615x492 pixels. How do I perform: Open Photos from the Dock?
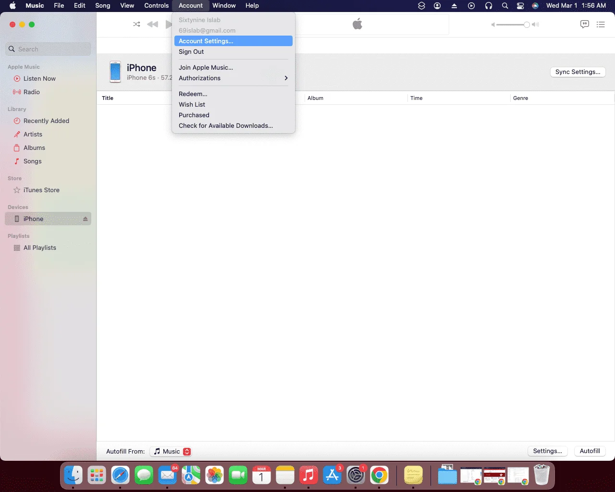[x=214, y=476]
